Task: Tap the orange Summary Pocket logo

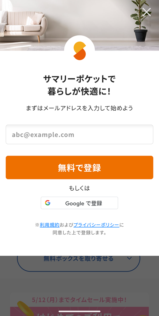Action: pos(80,51)
